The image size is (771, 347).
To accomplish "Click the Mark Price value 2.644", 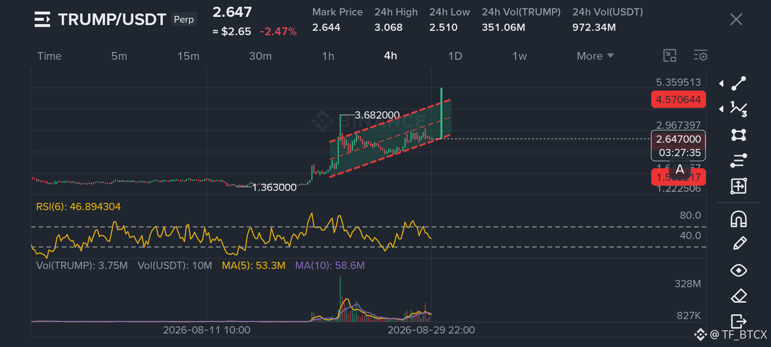I will (326, 27).
